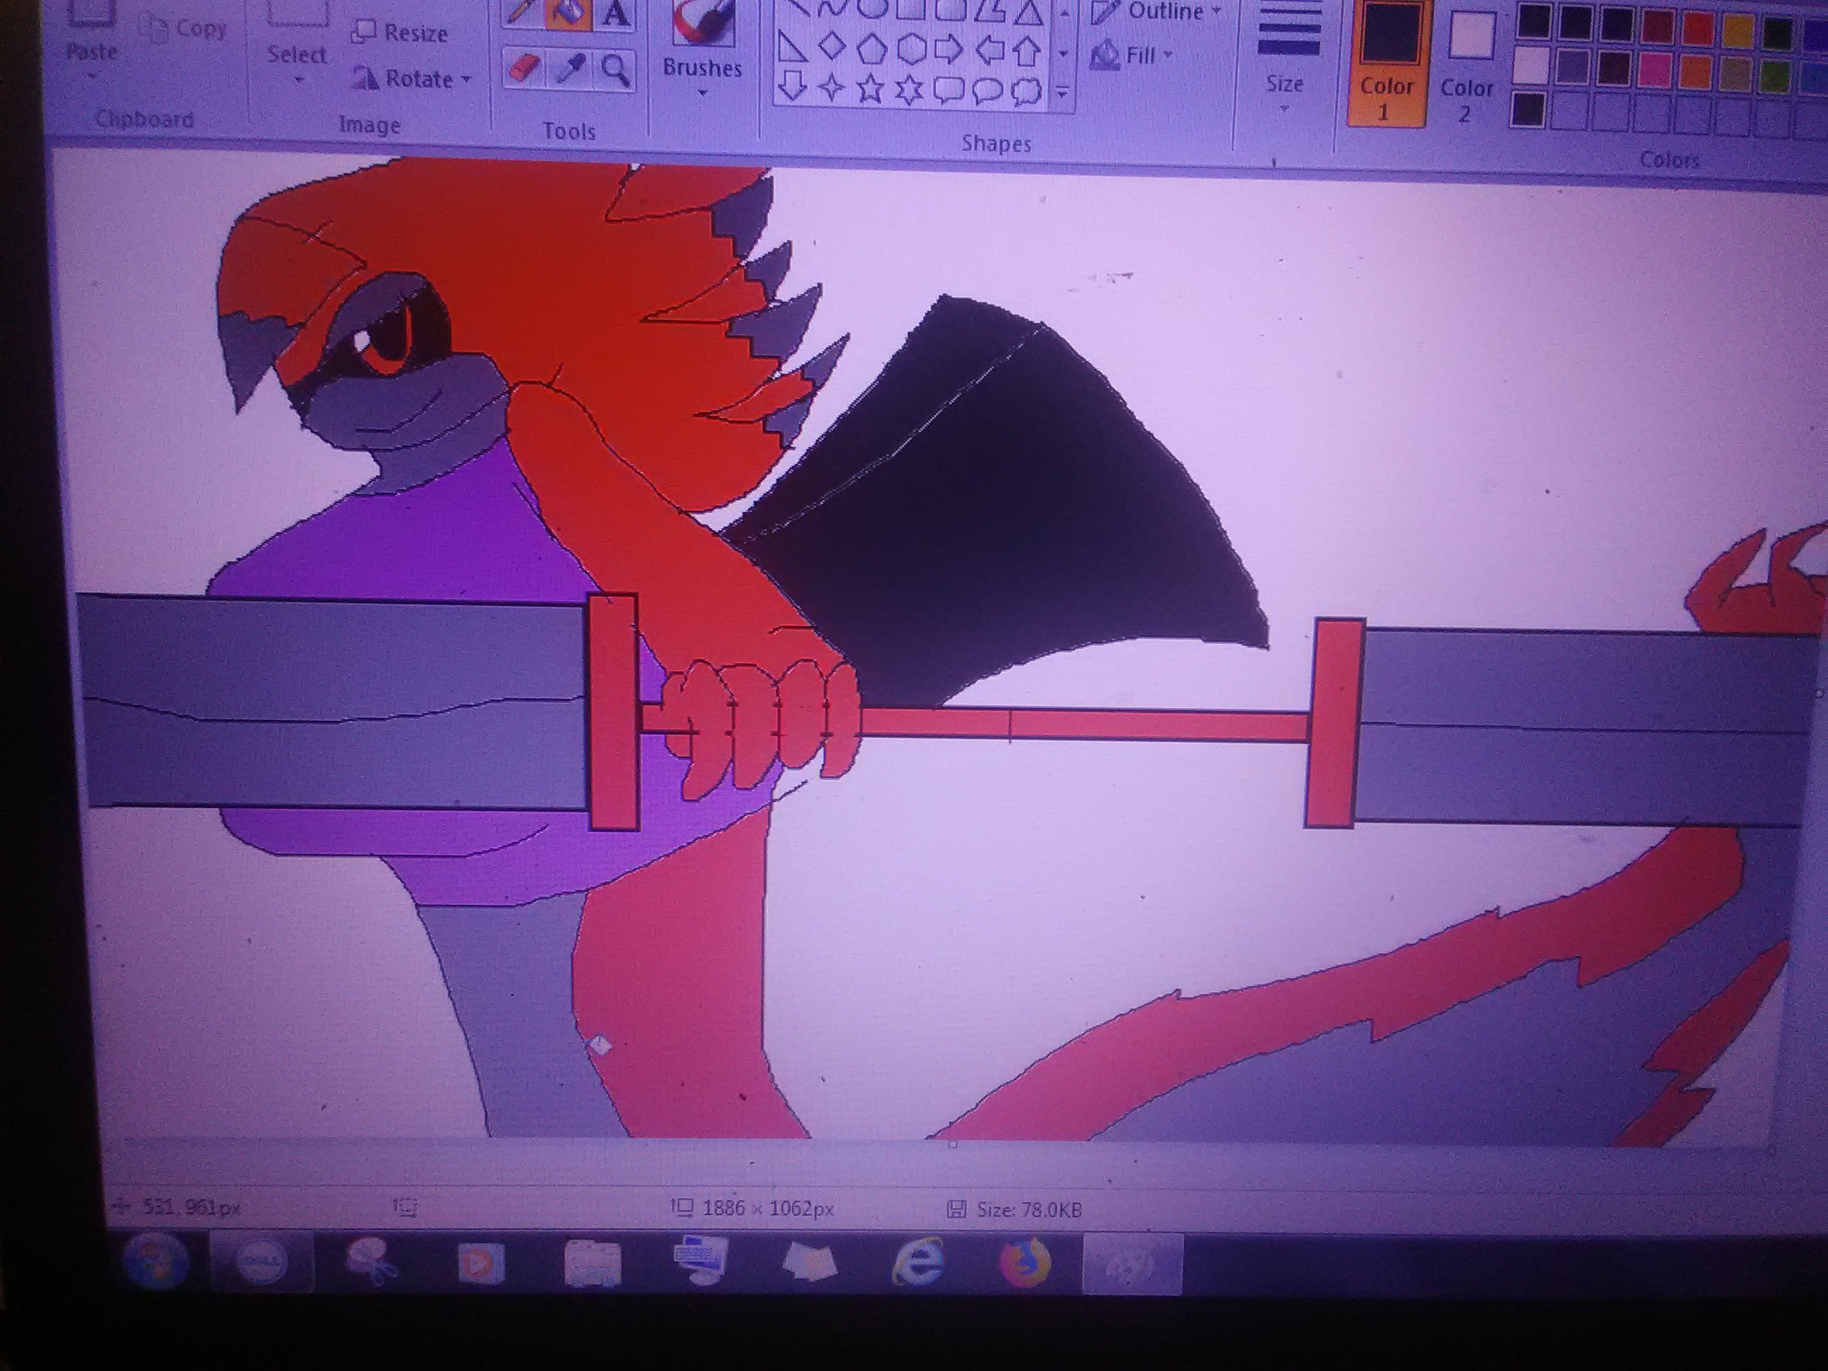Choose the rounded callout shape
Screen dimensions: 1828x1371
pos(948,90)
